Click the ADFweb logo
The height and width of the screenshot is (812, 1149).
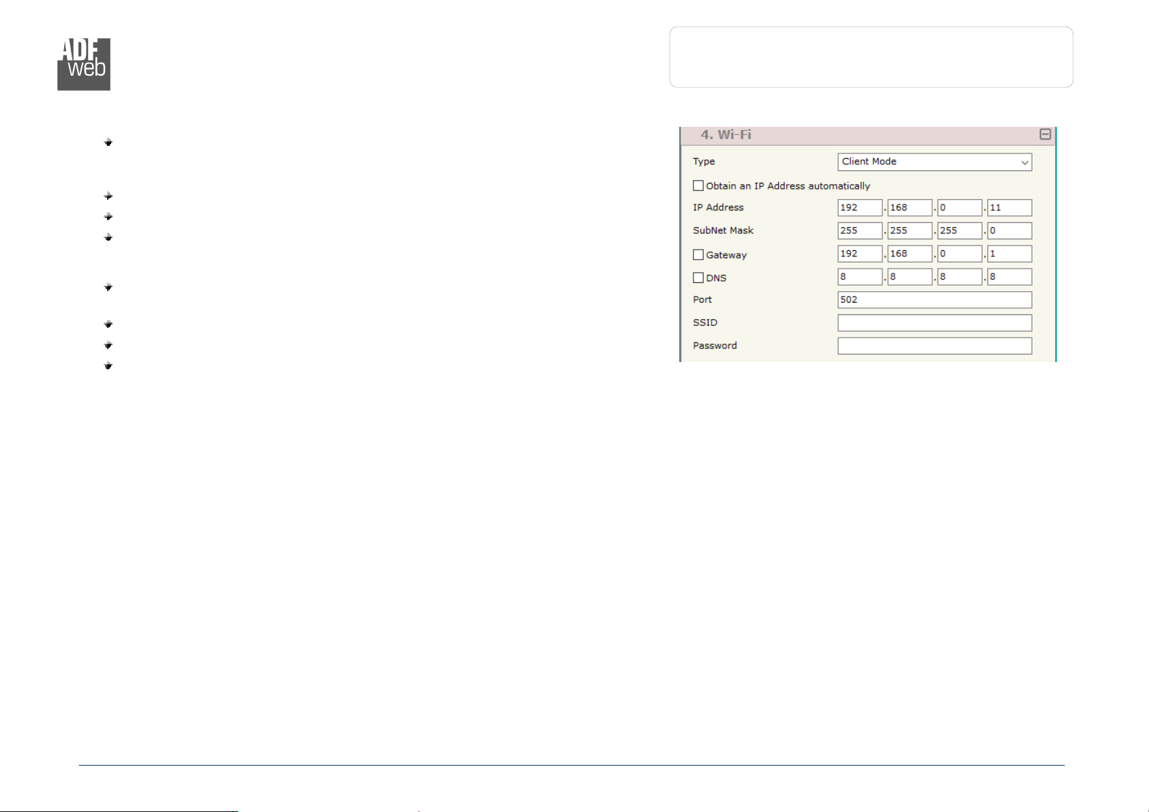[84, 64]
